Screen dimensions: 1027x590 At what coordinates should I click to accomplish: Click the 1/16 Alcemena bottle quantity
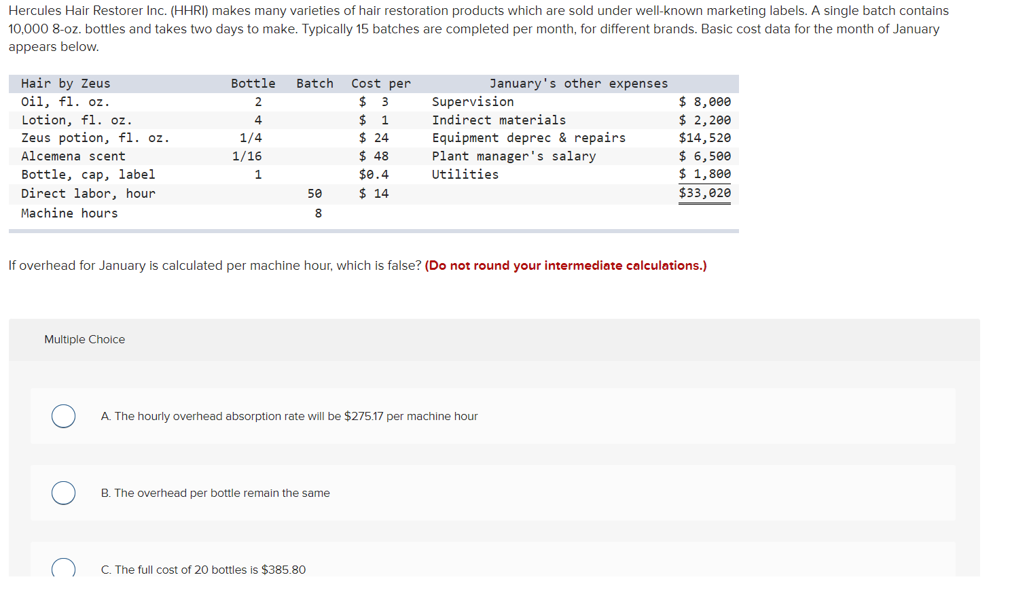(247, 156)
